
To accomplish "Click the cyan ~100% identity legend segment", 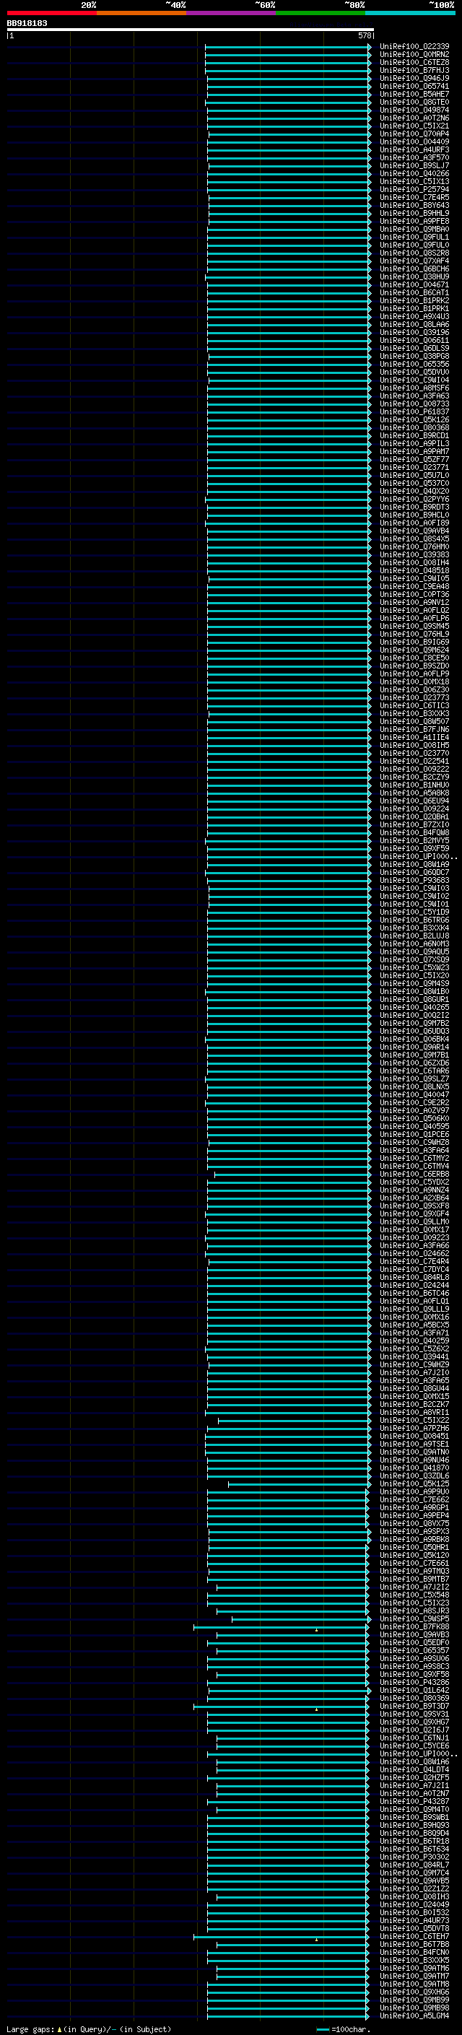I will coord(410,13).
